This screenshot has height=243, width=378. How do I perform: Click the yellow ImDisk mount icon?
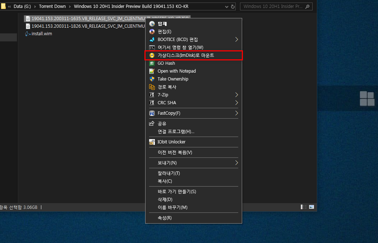click(x=152, y=55)
